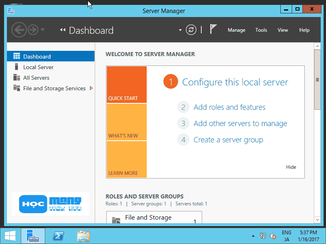
Task: Click the Dashboard grid icon in sidebar
Action: (x=17, y=56)
